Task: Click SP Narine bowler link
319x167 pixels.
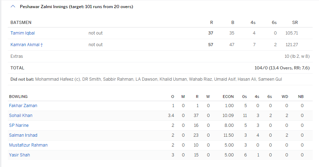Action: click(19, 125)
